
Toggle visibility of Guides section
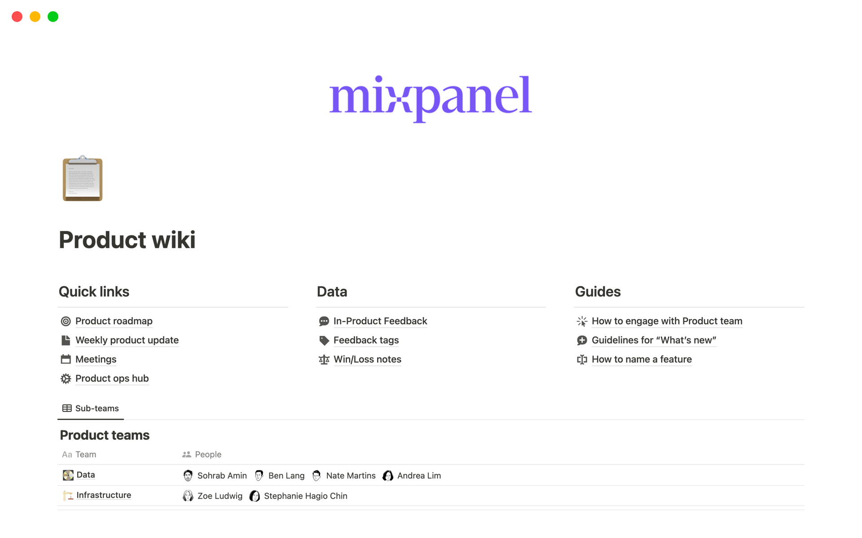[598, 290]
